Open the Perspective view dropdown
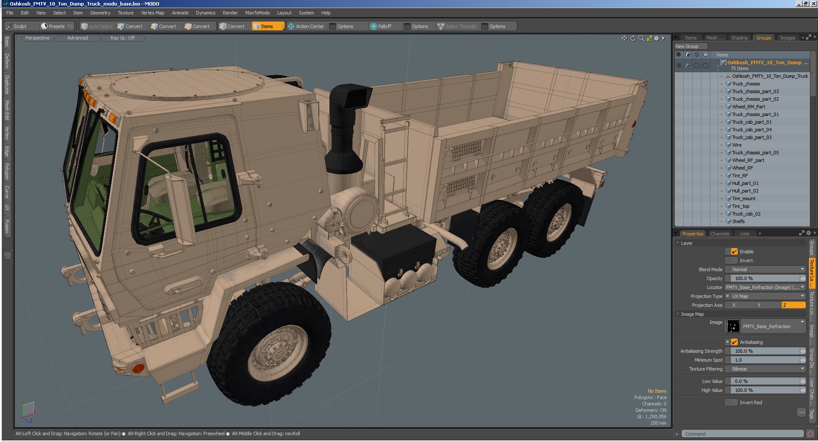Screen dimensions: 818x442 pyautogui.click(x=37, y=38)
